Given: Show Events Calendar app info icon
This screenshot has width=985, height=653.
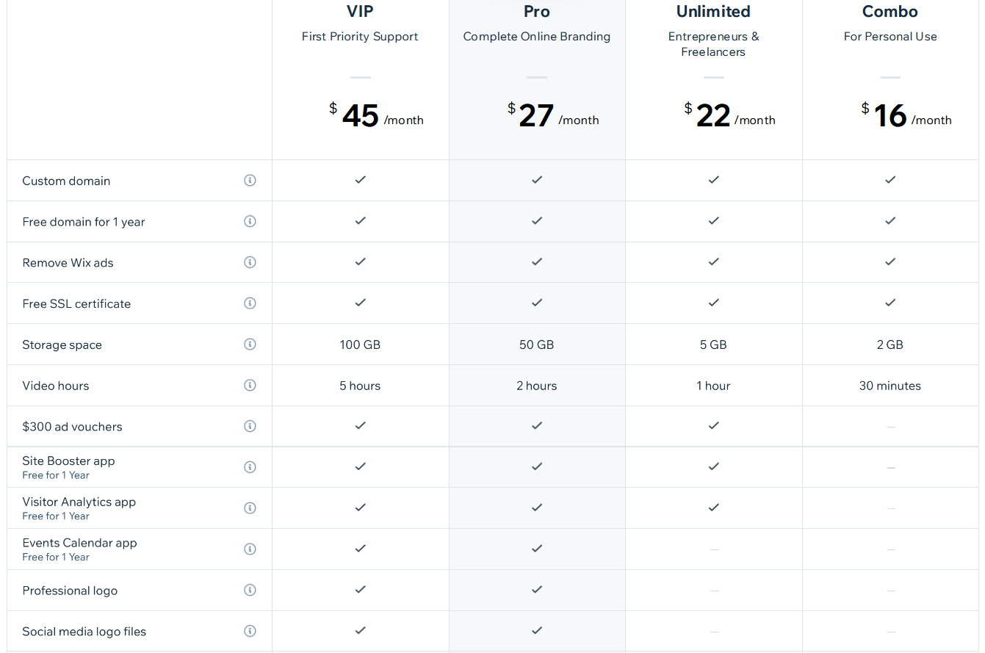Looking at the screenshot, I should [250, 549].
